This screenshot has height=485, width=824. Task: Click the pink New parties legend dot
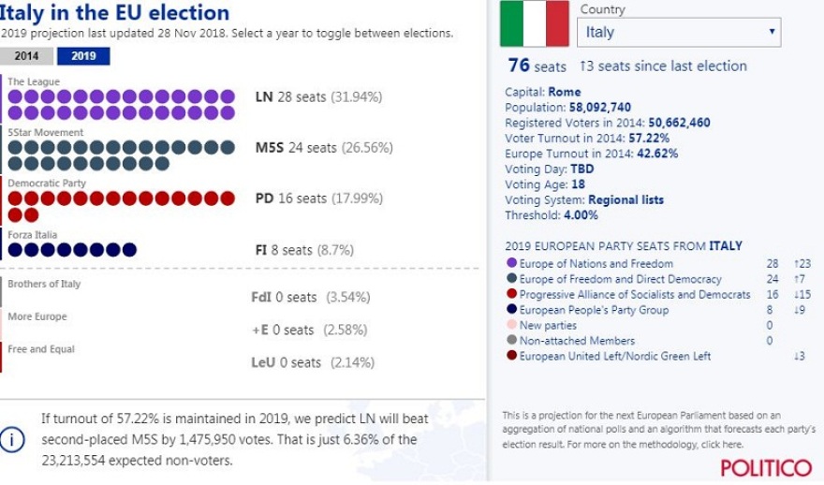pyautogui.click(x=510, y=325)
